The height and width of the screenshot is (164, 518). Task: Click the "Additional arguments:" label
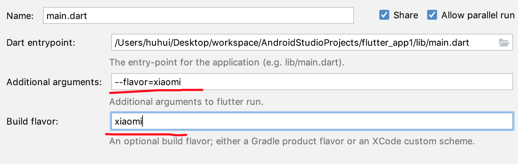(54, 82)
